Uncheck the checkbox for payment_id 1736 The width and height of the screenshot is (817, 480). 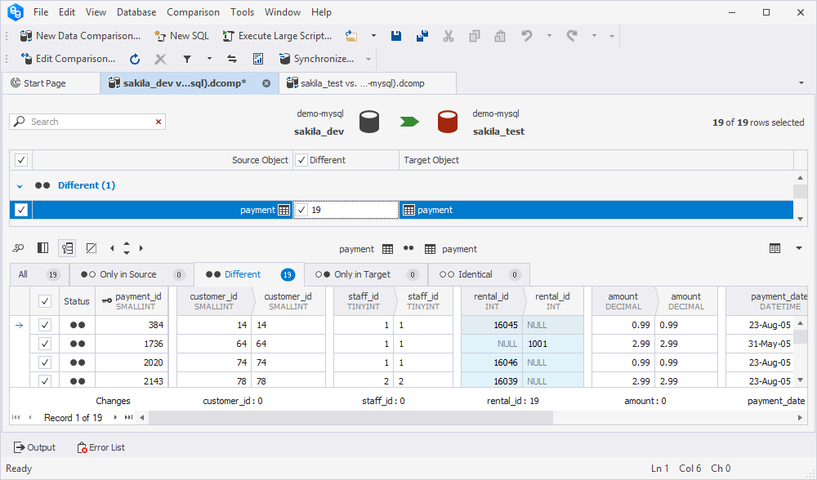click(x=45, y=344)
